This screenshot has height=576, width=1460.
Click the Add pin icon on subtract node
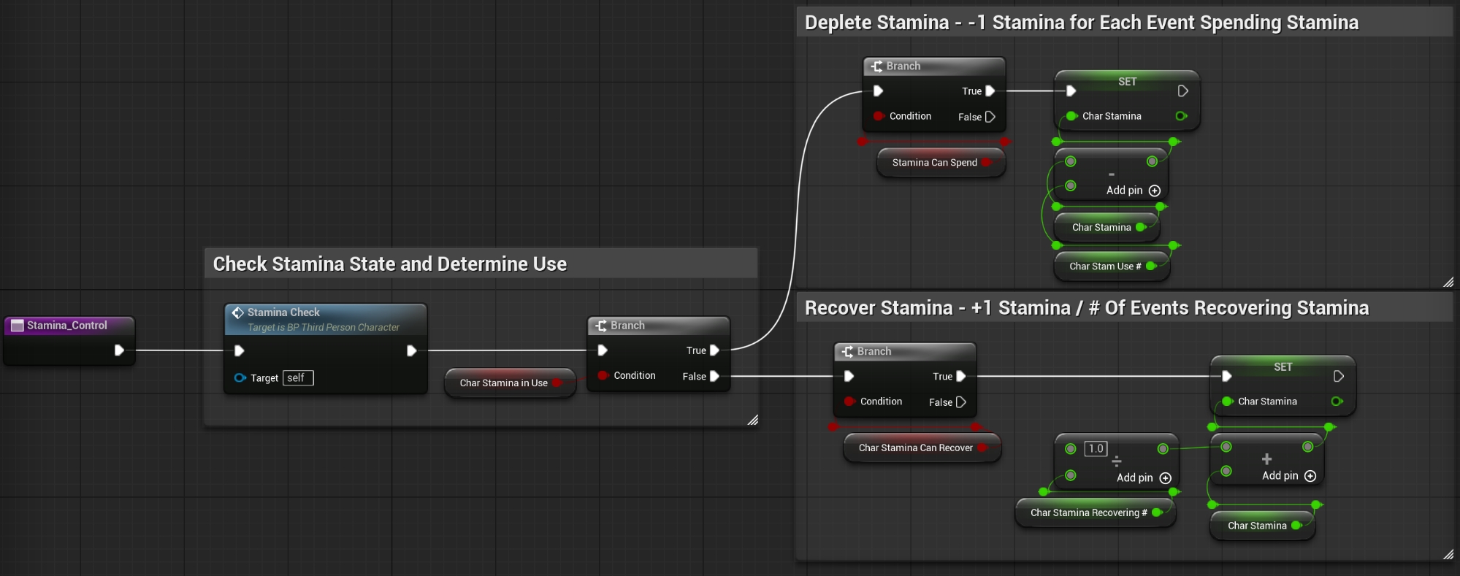[x=1155, y=191]
